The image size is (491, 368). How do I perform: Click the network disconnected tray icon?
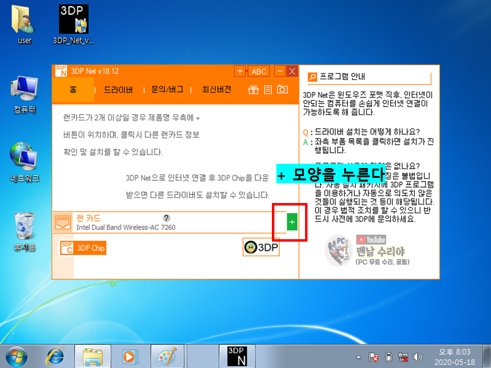tap(403, 357)
